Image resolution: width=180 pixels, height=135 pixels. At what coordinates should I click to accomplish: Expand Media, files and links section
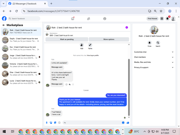point(154,62)
